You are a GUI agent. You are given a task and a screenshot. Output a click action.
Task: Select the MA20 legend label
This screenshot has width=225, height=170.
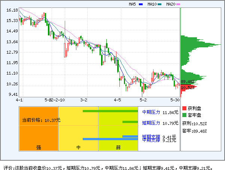click(x=171, y=4)
